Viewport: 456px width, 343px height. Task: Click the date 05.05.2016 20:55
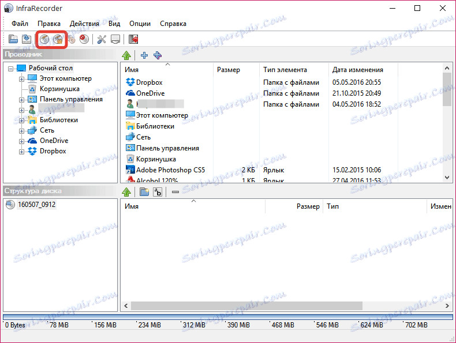click(357, 82)
